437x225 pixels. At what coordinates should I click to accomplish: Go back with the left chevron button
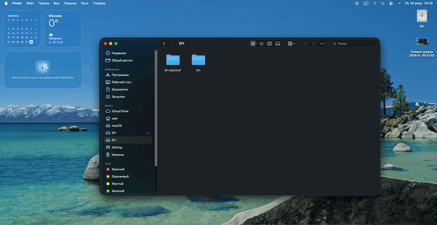click(x=164, y=44)
